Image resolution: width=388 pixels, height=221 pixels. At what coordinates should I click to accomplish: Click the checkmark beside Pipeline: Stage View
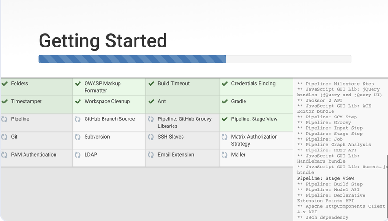(x=225, y=119)
